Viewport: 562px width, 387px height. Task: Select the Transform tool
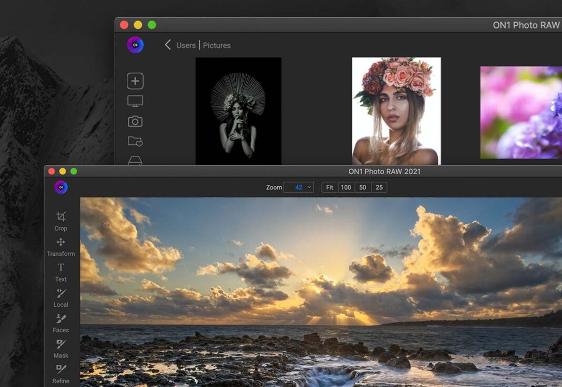(61, 242)
